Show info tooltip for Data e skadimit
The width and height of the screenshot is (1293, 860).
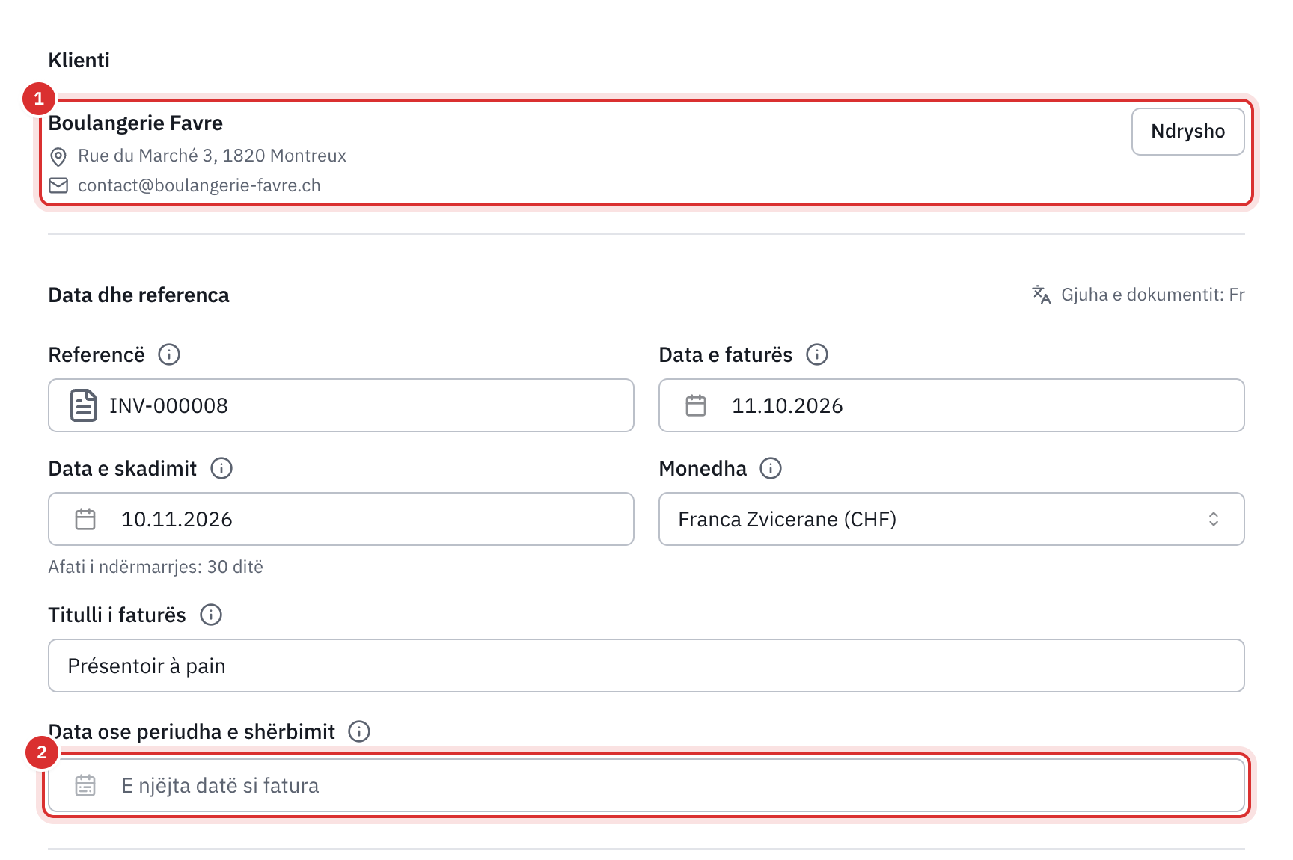221,468
